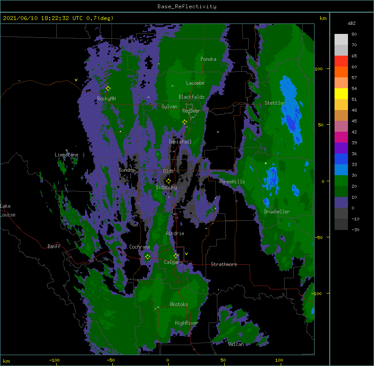Select the Calgary label
Screen dimensions: 374x366
point(173,262)
